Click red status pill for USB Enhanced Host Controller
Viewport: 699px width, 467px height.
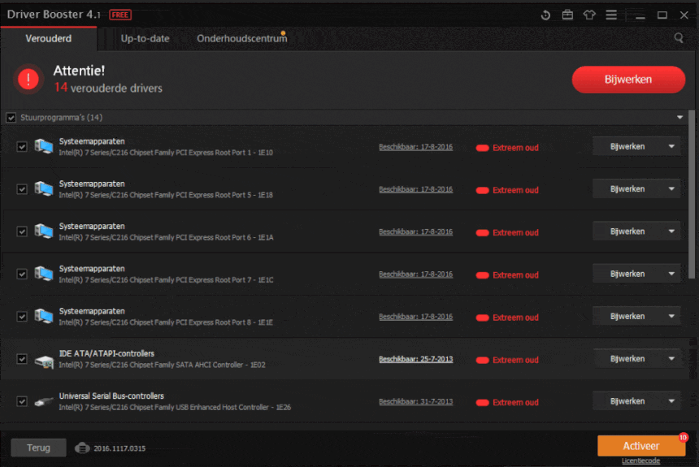pyautogui.click(x=482, y=402)
